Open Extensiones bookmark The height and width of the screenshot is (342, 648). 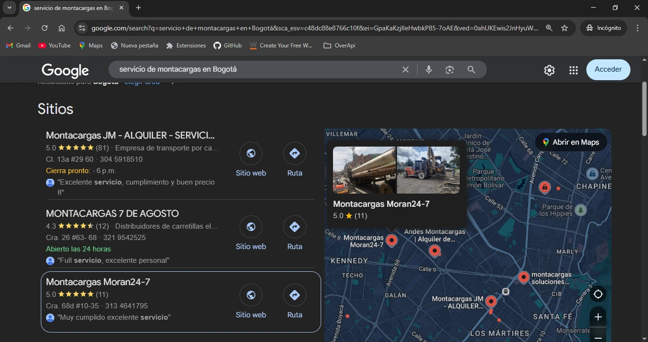[x=186, y=46]
